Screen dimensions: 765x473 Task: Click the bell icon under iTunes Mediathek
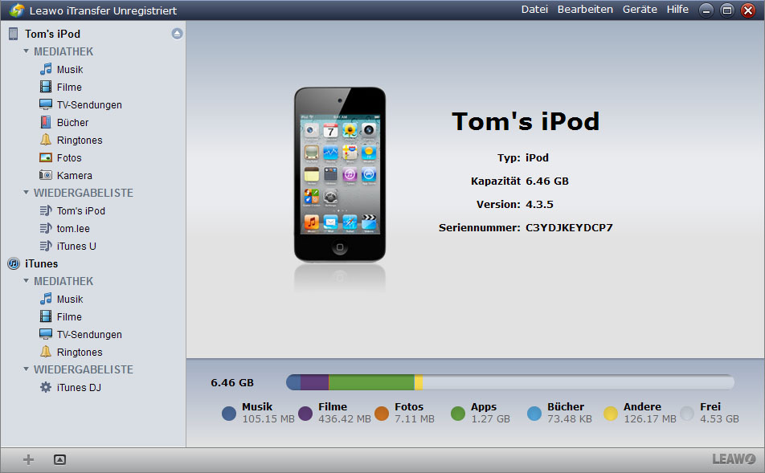(46, 352)
